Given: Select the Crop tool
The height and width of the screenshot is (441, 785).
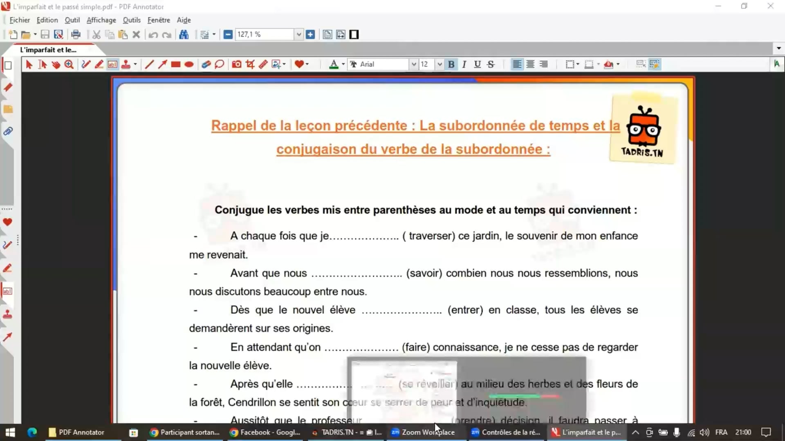Looking at the screenshot, I should 250,64.
